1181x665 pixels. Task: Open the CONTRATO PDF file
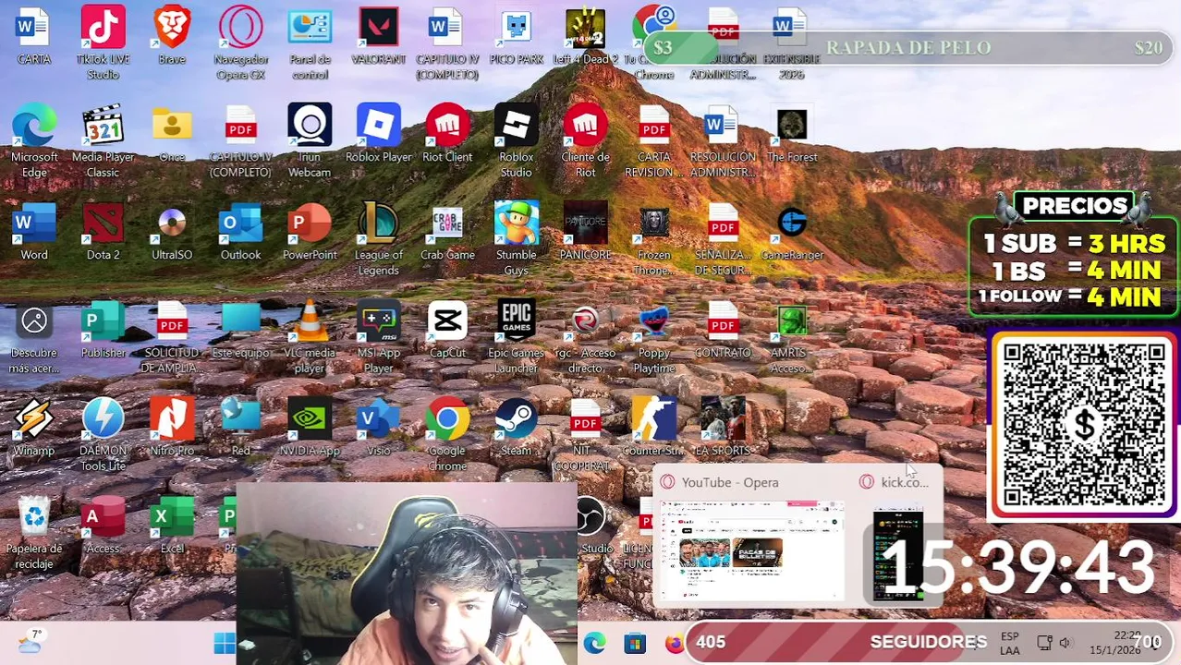[723, 331]
